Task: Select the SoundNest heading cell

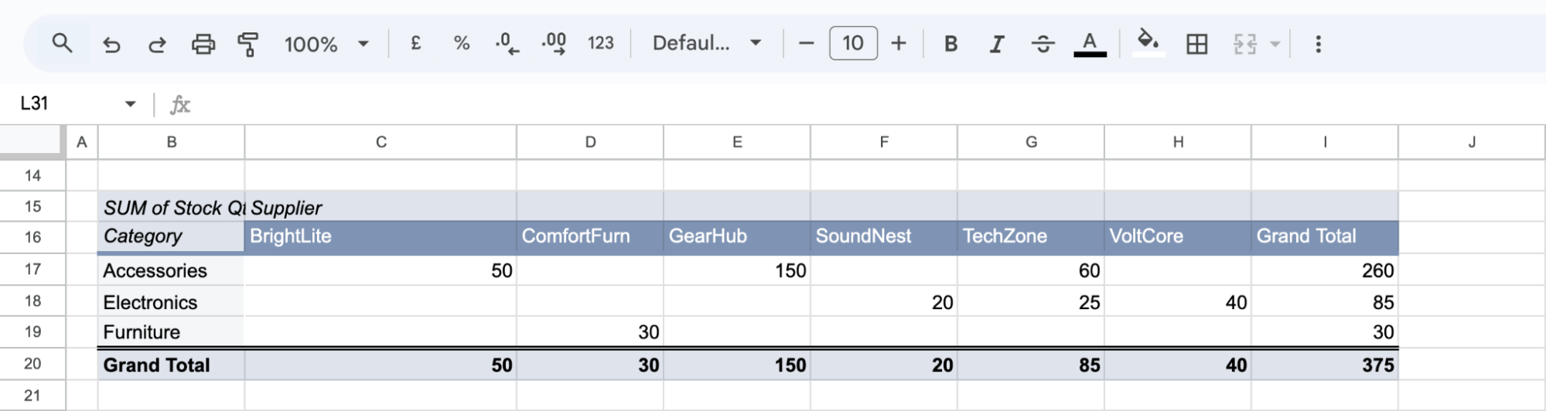Action: (883, 236)
